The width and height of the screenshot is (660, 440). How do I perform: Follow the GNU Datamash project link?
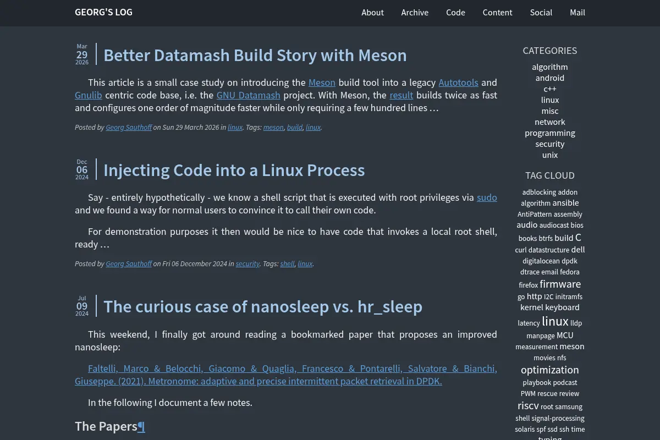249,95
